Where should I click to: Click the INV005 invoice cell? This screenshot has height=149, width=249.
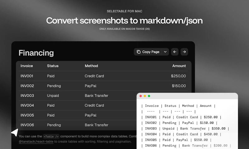click(27, 115)
